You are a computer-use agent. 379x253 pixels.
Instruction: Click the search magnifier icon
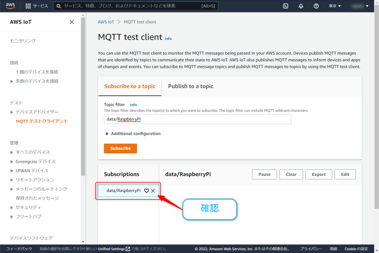[59, 6]
